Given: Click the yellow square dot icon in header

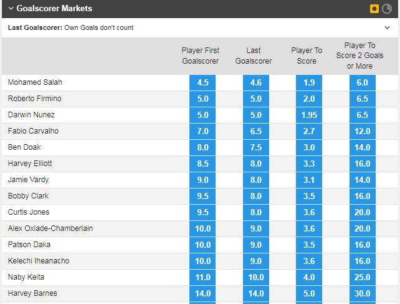Looking at the screenshot, I should pos(374,9).
